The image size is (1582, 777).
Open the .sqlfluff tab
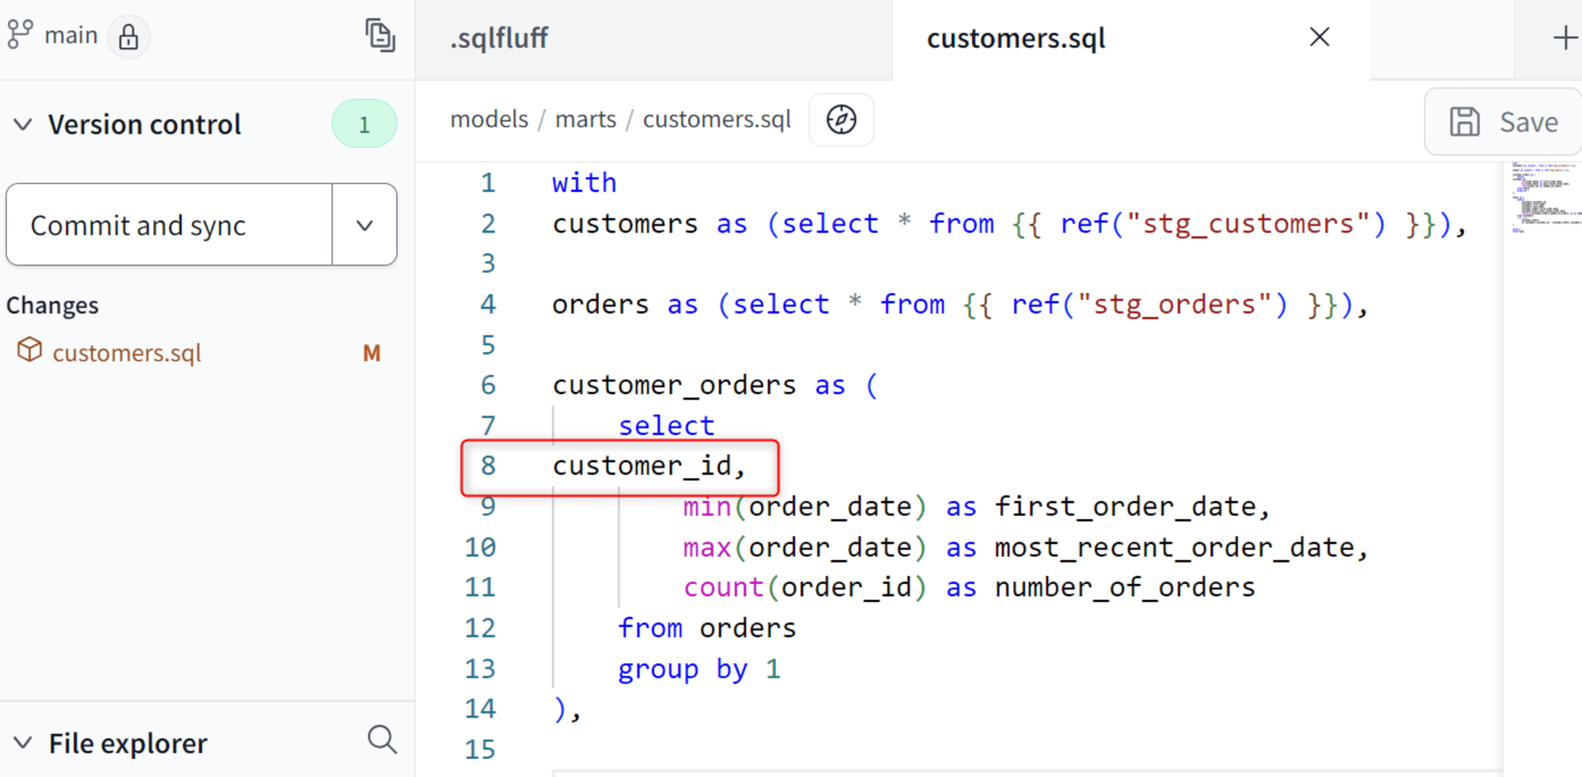coord(499,38)
